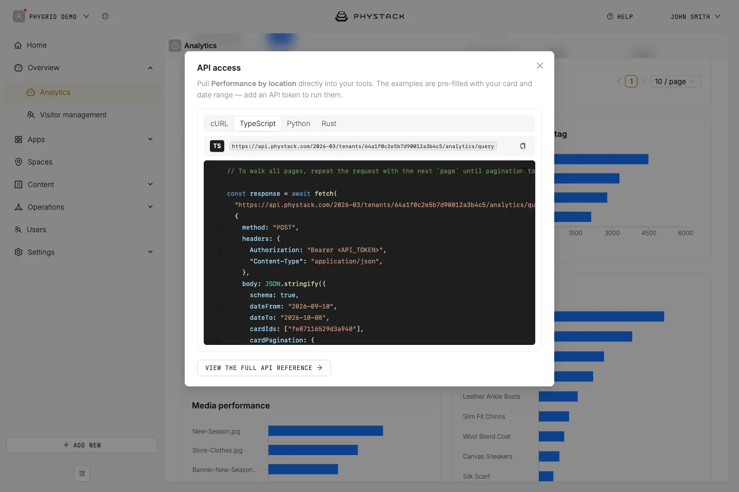739x492 pixels.
Task: Go to the previous page arrow
Action: [619, 81]
